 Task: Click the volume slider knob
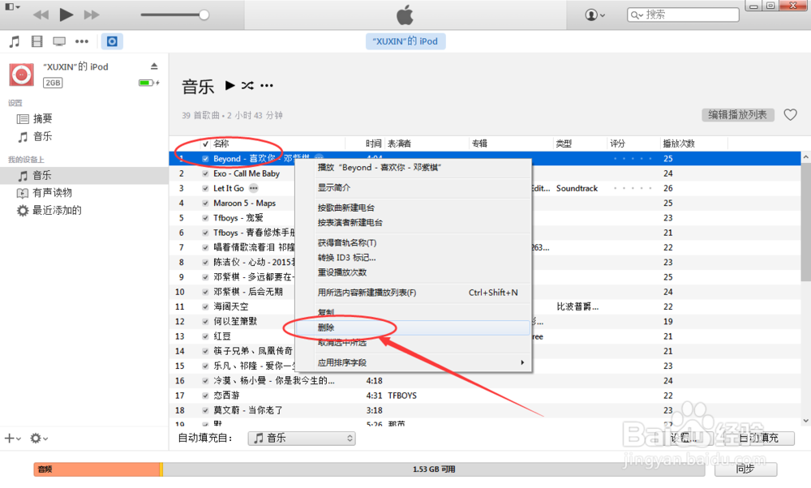[x=204, y=15]
